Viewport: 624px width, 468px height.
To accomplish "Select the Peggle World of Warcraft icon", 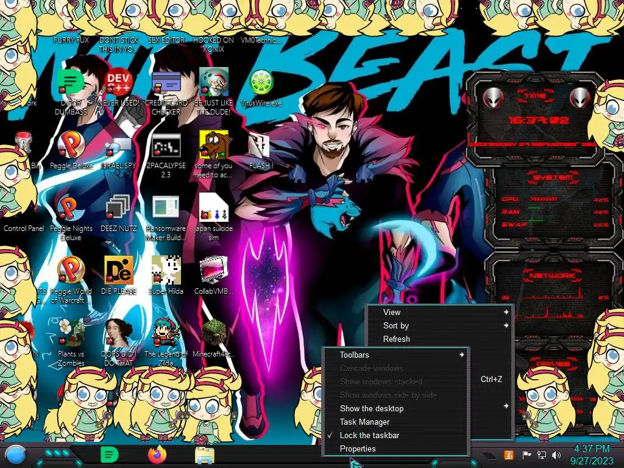I will point(71,271).
